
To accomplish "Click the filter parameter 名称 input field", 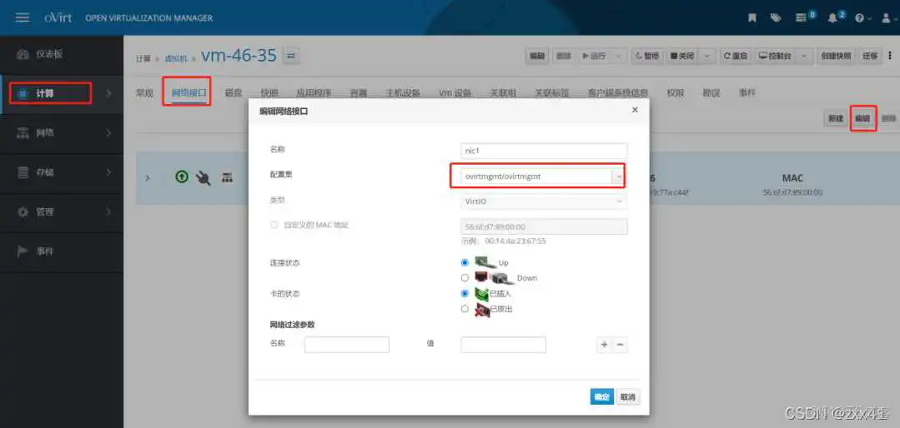I will pos(347,345).
